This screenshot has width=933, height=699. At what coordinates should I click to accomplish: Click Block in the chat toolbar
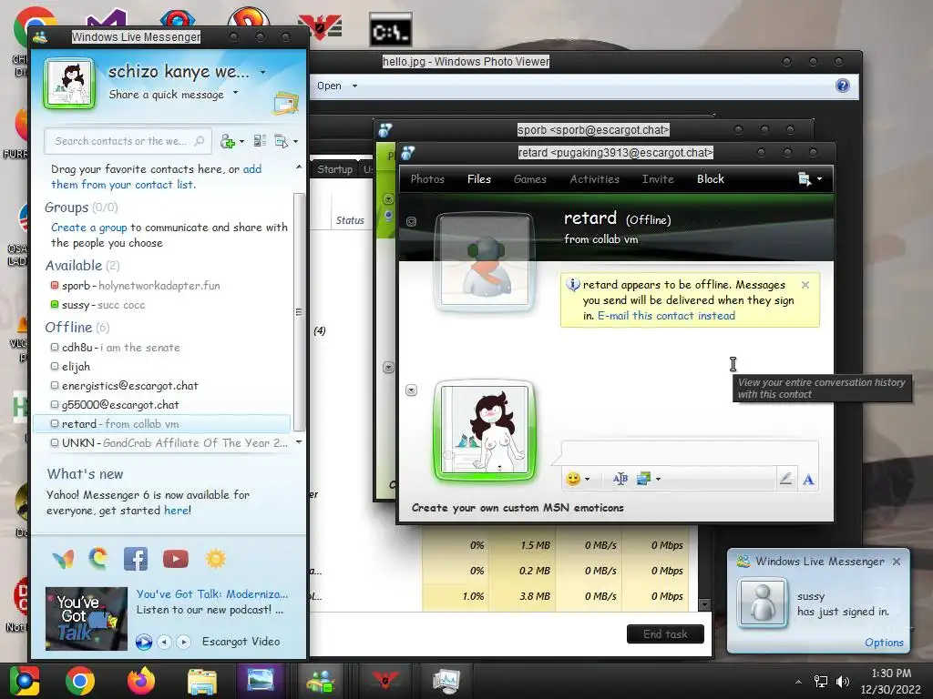[711, 179]
